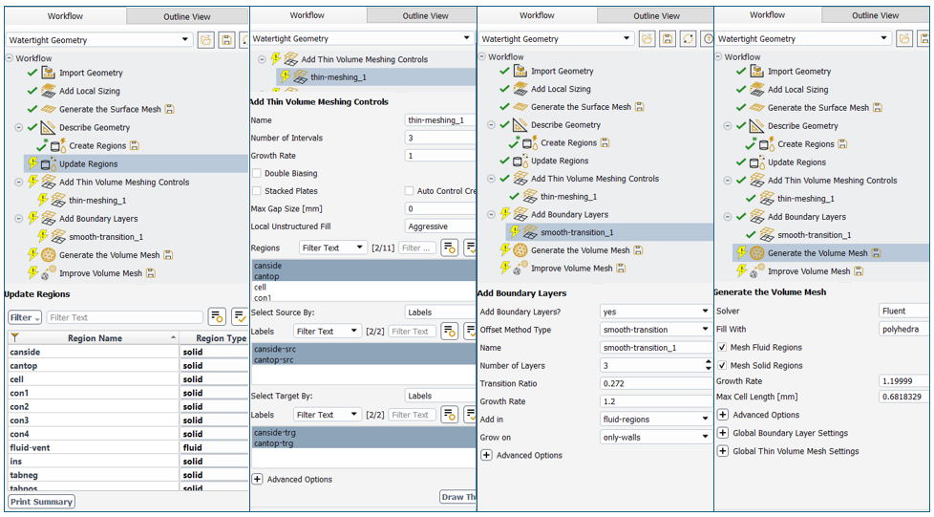Expand Advanced Options below the Thin Volume target labels
Screen dimensions: 934x517
pyautogui.click(x=257, y=479)
